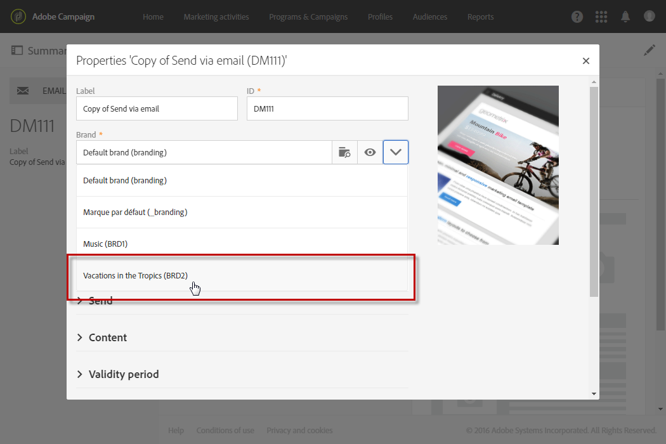The height and width of the screenshot is (444, 666).
Task: Click the Adobe Campaign logo icon
Action: 18,16
